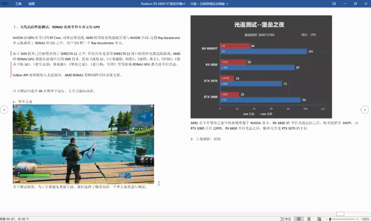This screenshot has width=371, height=221.
Task: Click the horizontal scrollbar thumb
Action: pos(340,214)
